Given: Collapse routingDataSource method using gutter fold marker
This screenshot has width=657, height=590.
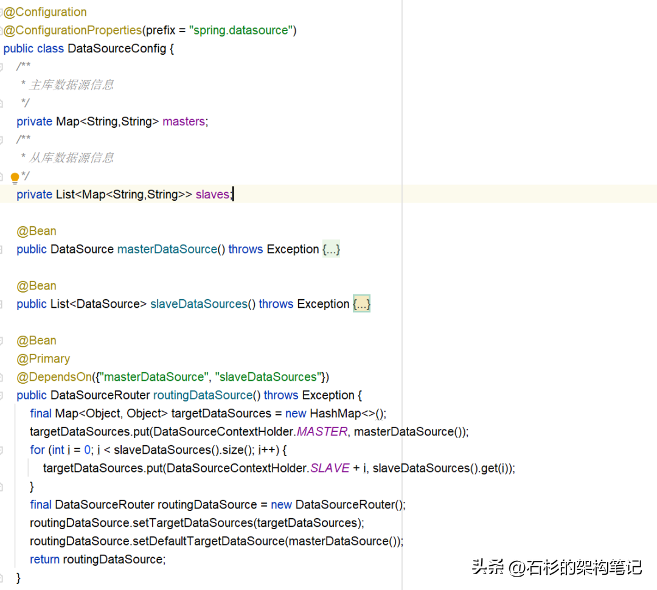Looking at the screenshot, I should [2, 395].
